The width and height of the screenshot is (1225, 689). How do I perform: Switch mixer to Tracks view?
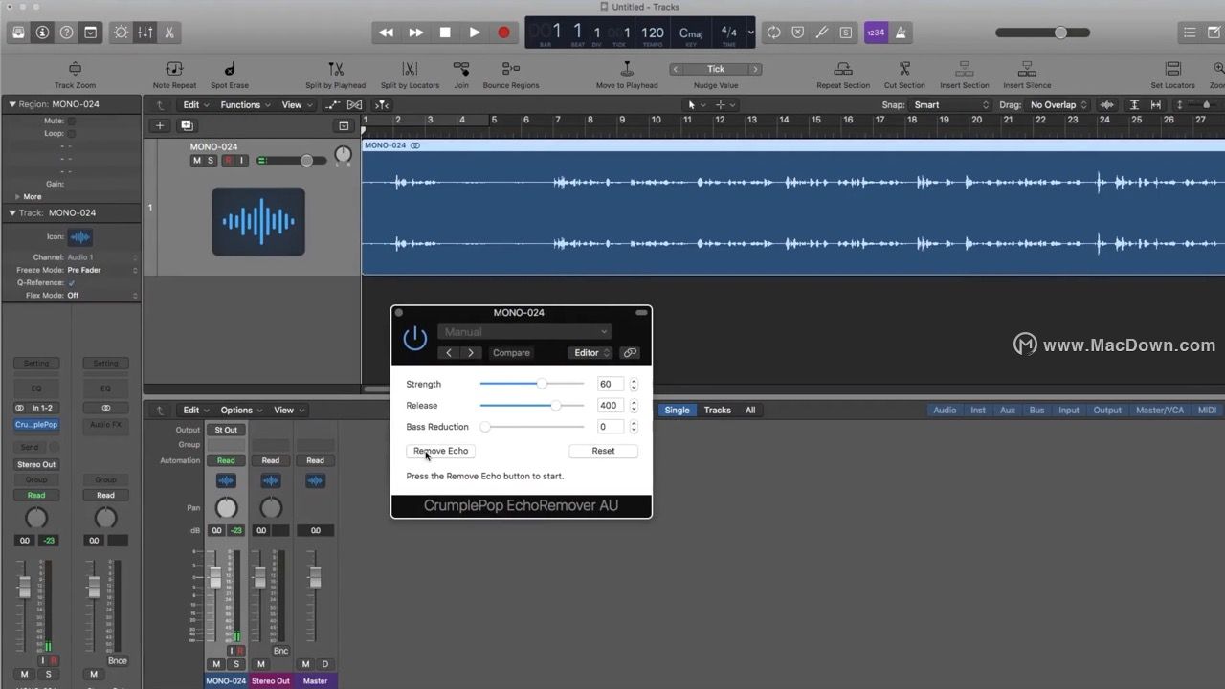(717, 411)
